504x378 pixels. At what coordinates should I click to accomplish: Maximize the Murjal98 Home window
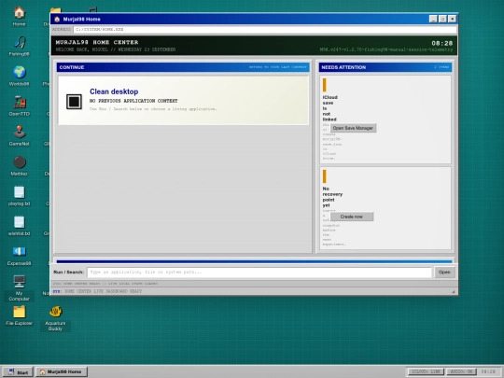click(442, 19)
